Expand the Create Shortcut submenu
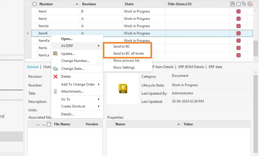 [x=99, y=106]
